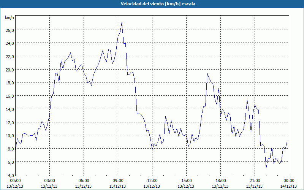Image resolution: width=304 pixels, height=190 pixels.
Task: Select the 18,0 y-axis value
Action: point(10,83)
